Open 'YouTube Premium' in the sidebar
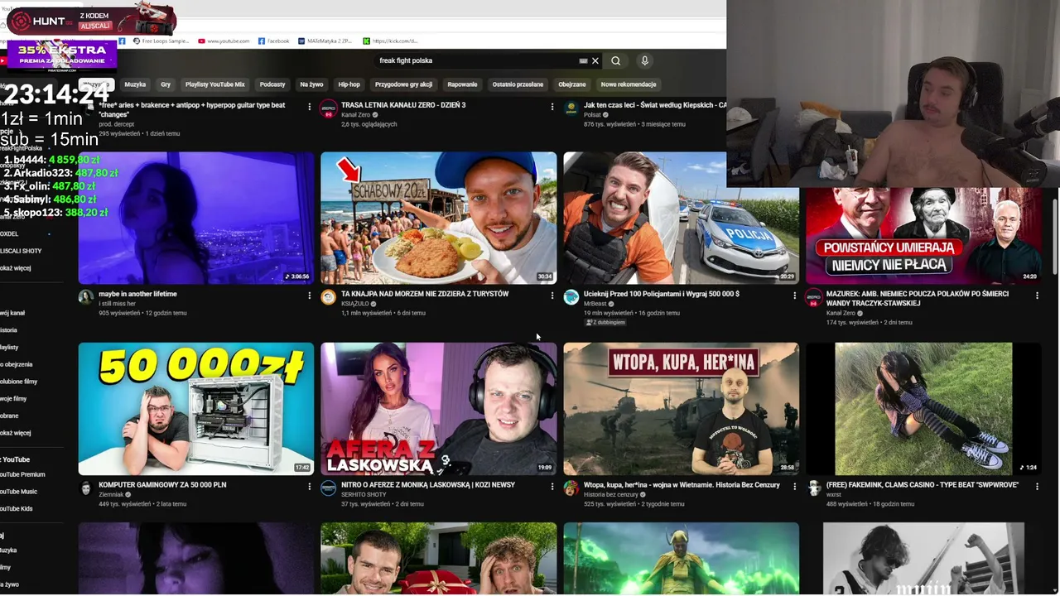This screenshot has width=1060, height=596. coord(22,474)
